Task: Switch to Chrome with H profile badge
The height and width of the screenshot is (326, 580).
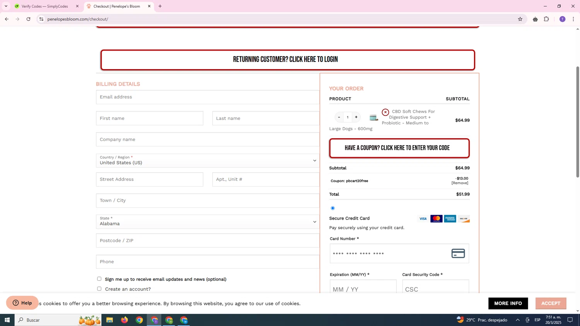Action: click(169, 320)
